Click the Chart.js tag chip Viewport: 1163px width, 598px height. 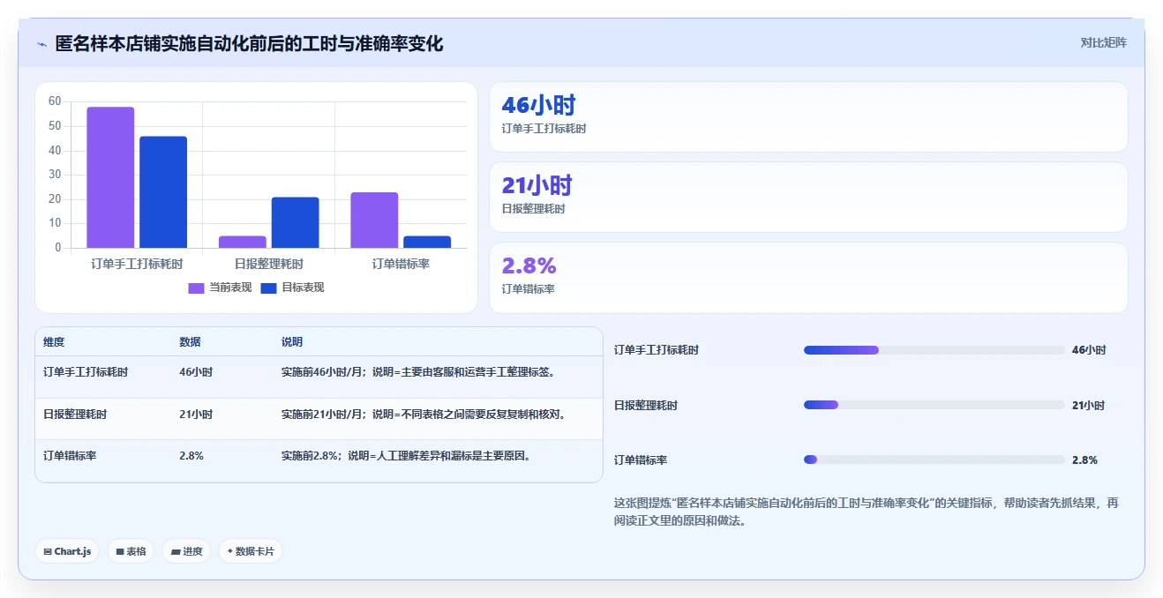[67, 551]
